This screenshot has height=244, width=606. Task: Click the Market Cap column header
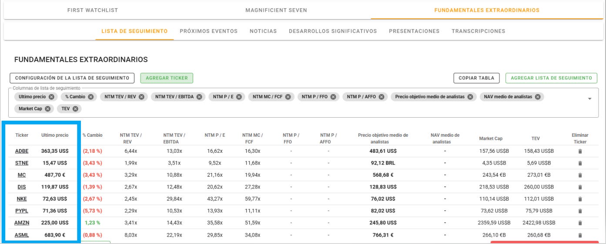coord(491,138)
